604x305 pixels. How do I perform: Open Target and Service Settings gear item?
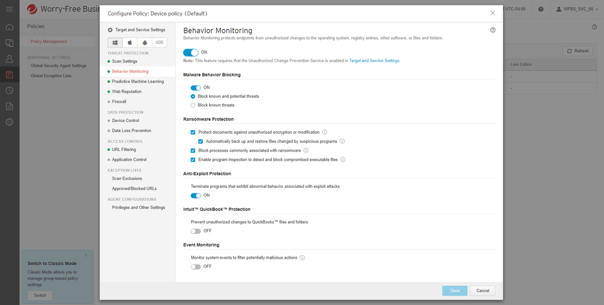coord(136,30)
